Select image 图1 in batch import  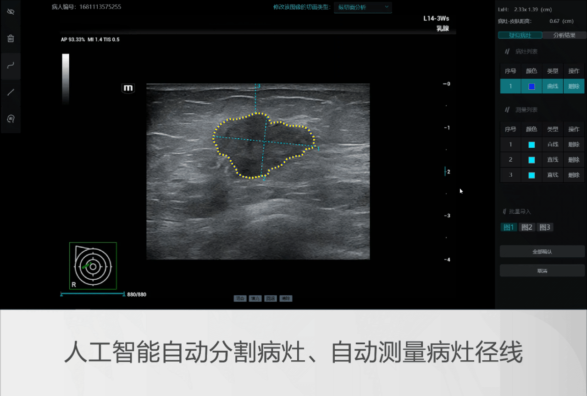tap(509, 227)
